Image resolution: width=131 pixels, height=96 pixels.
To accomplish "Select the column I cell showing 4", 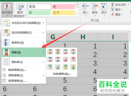I will [x=113, y=71].
